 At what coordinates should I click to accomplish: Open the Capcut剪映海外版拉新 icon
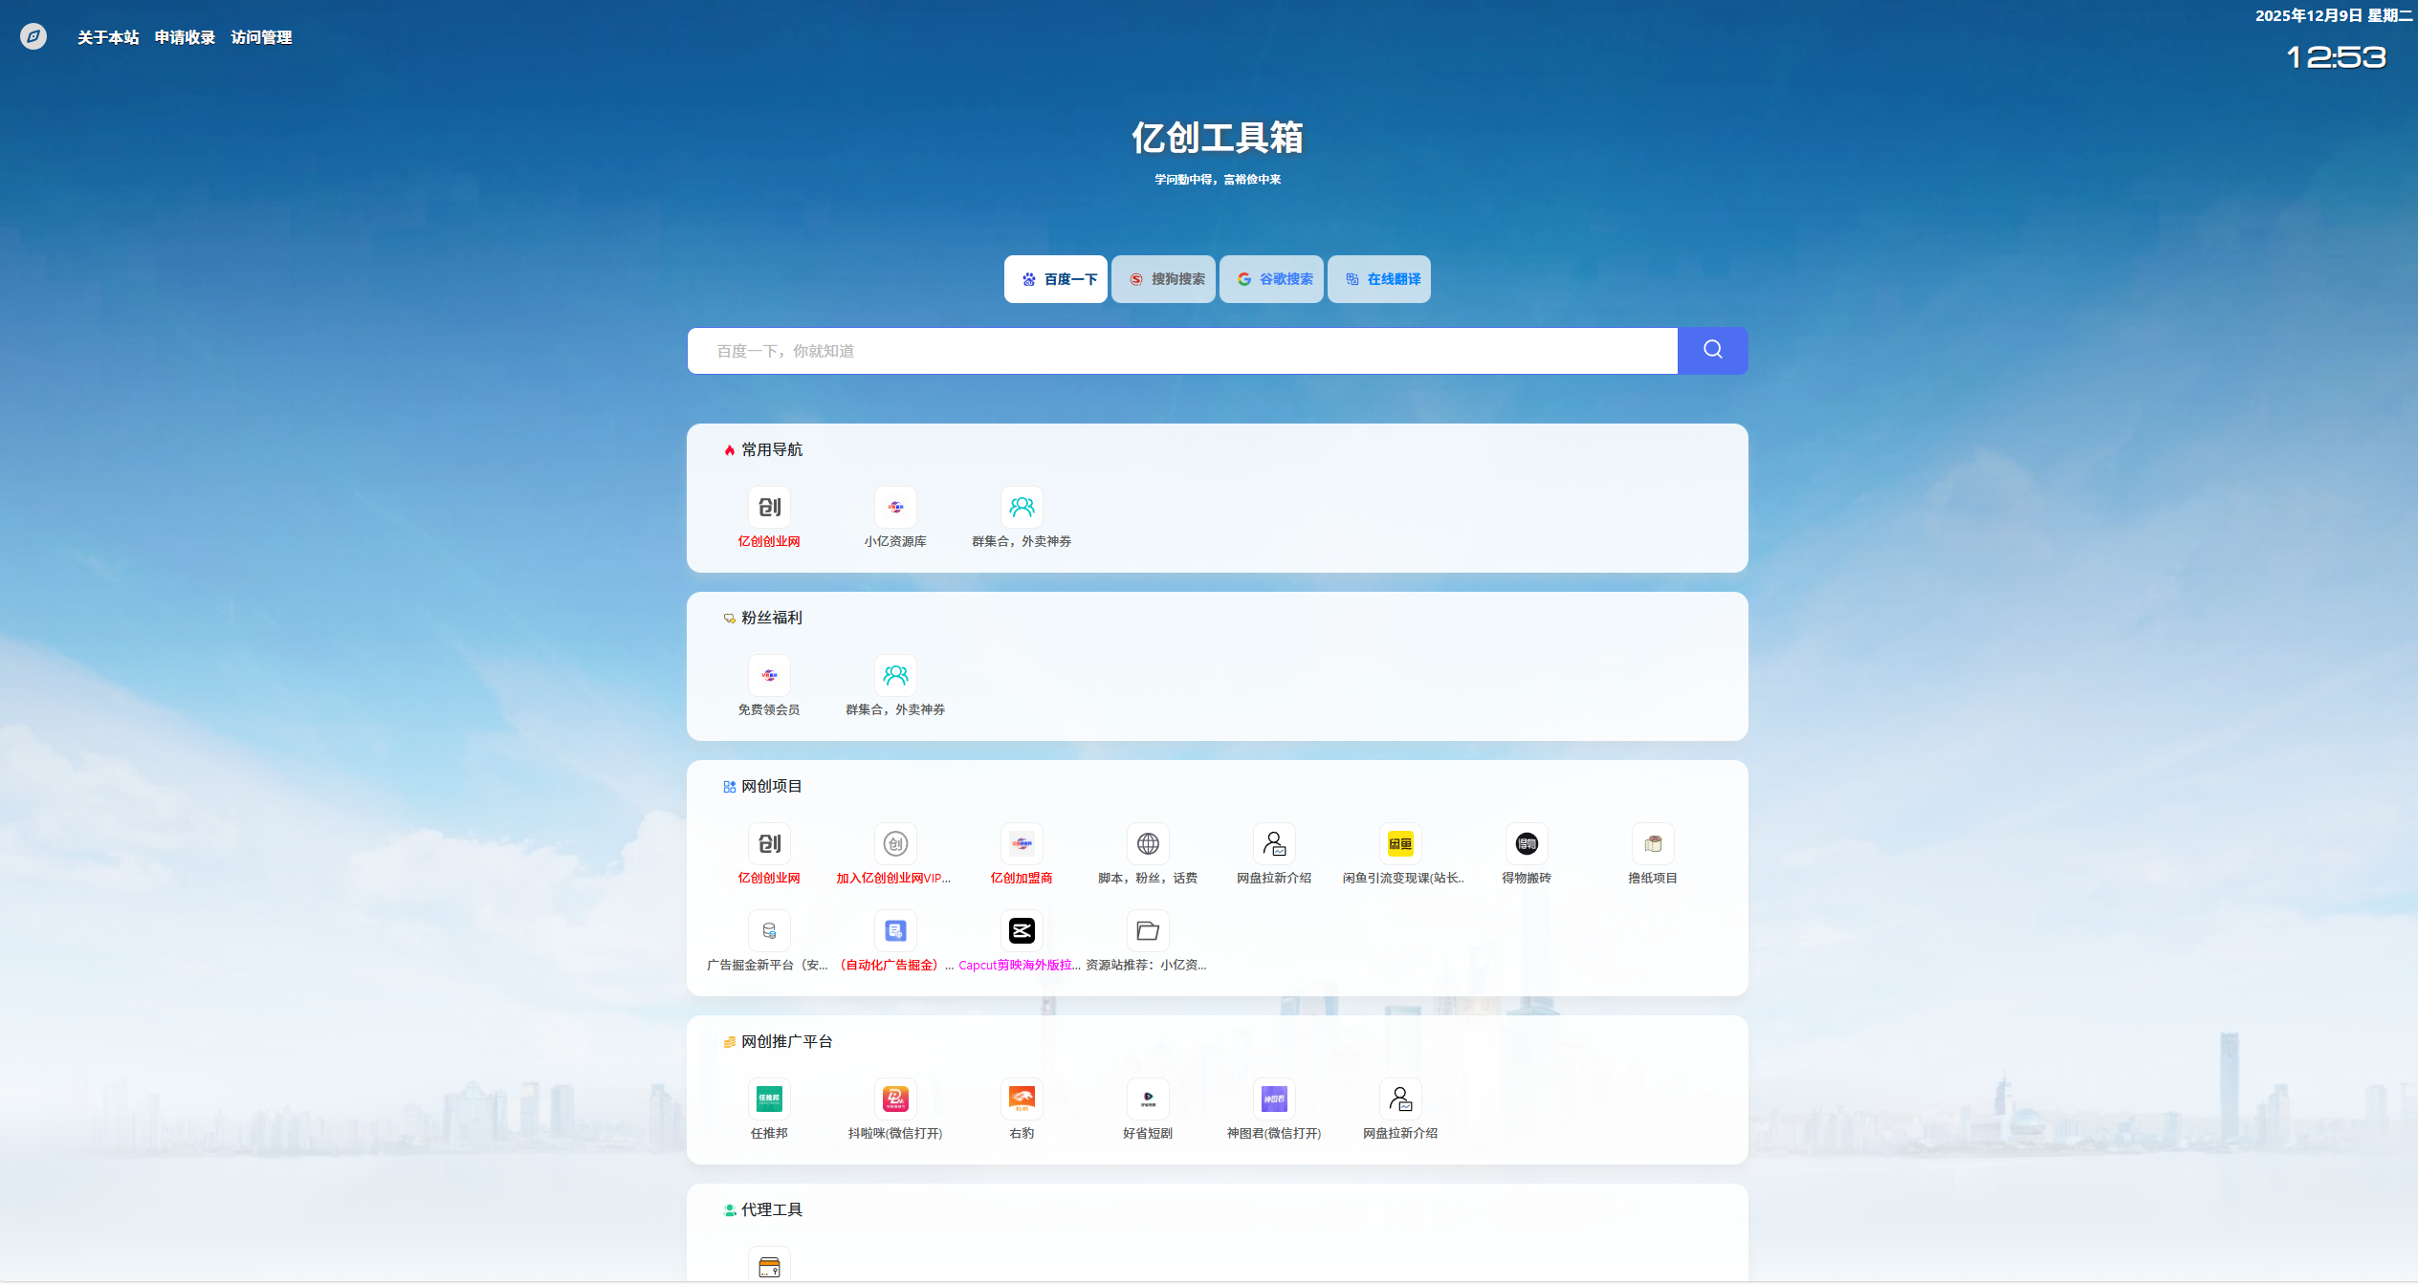(x=1021, y=930)
